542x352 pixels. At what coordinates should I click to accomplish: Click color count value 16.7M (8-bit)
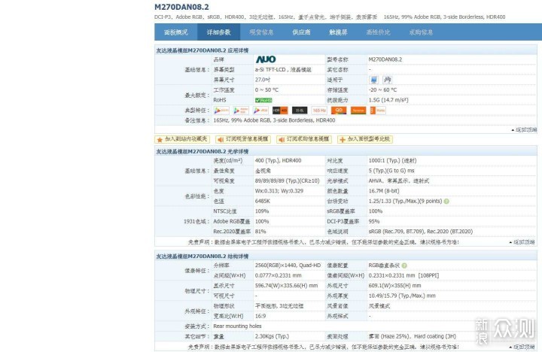pos(384,191)
